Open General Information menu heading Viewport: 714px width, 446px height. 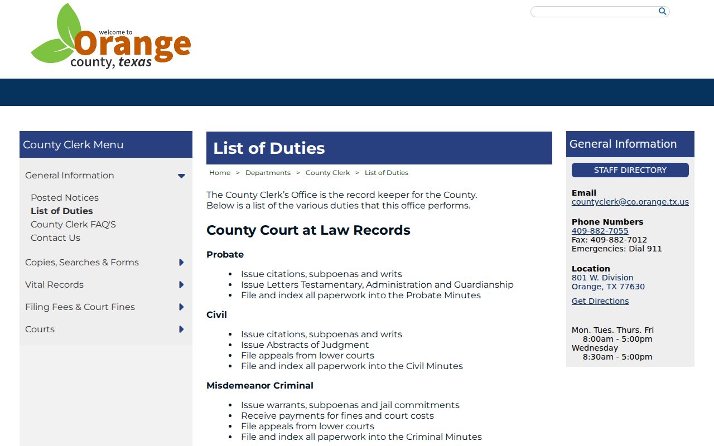pos(70,175)
